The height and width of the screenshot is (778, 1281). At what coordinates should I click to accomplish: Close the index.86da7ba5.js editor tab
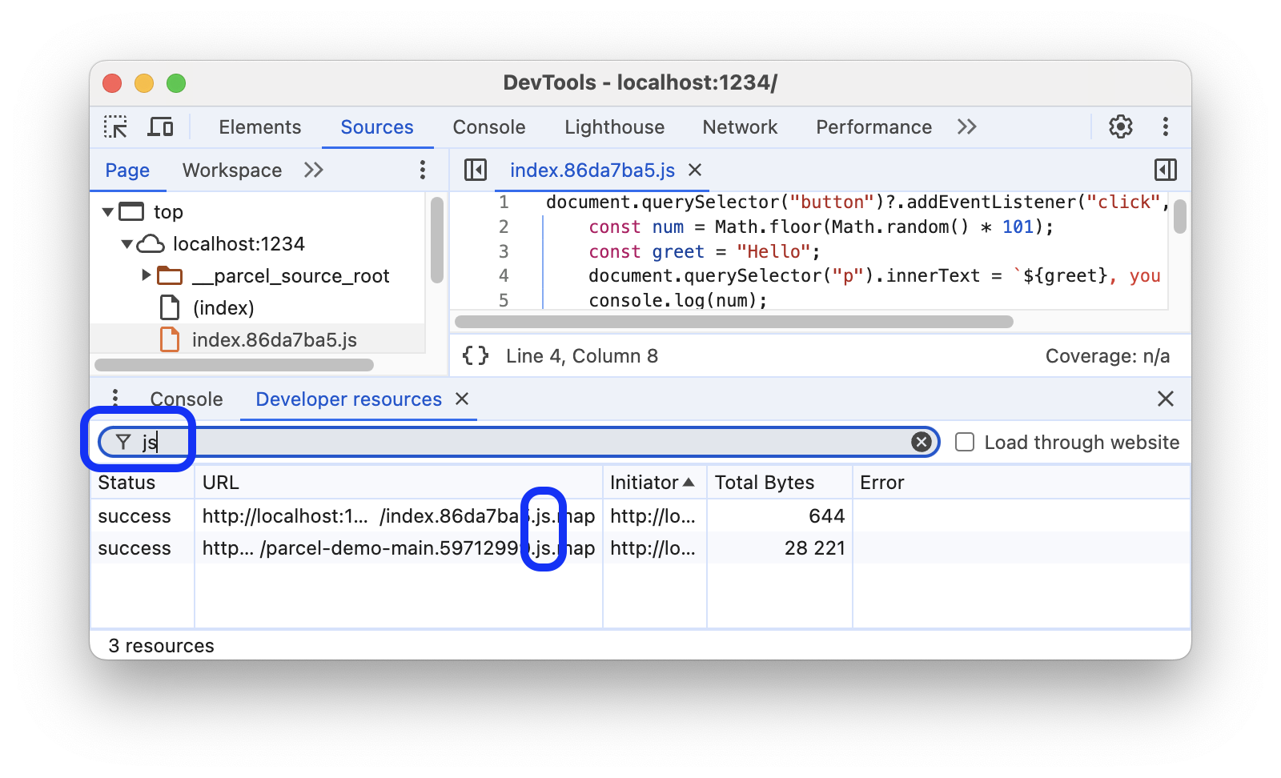point(695,170)
